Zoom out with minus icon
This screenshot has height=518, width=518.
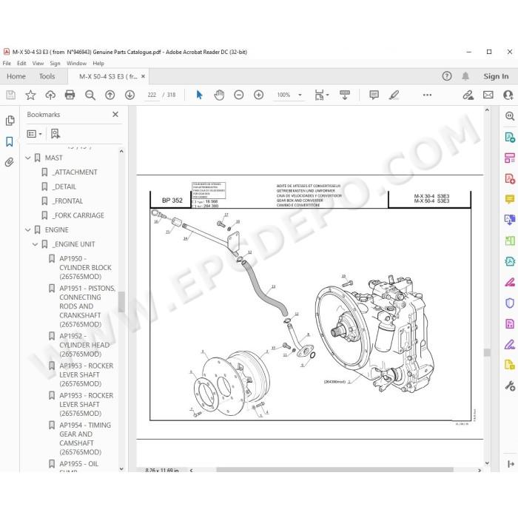(239, 95)
